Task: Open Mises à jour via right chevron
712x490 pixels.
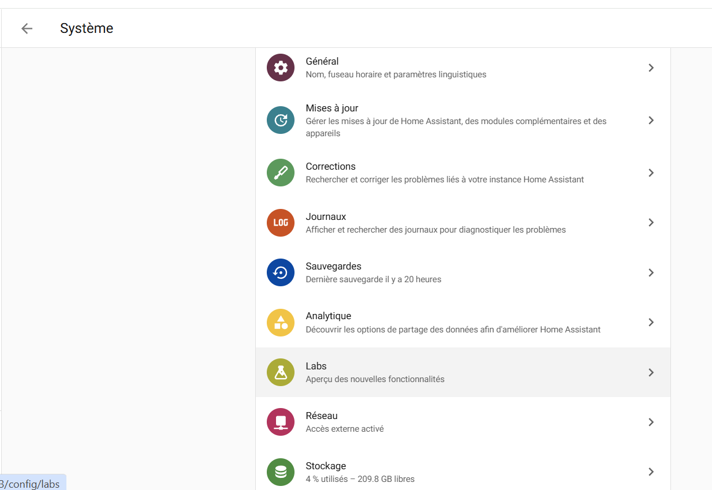Action: (651, 120)
